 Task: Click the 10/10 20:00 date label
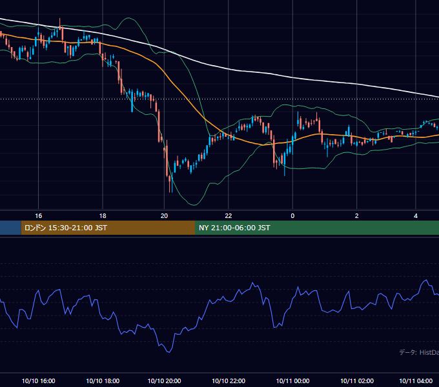coord(164,381)
